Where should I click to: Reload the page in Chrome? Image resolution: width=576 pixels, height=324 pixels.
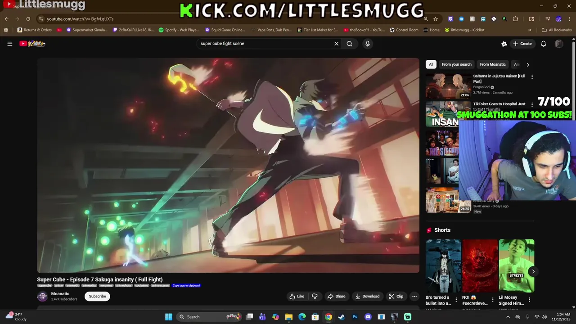pyautogui.click(x=28, y=19)
